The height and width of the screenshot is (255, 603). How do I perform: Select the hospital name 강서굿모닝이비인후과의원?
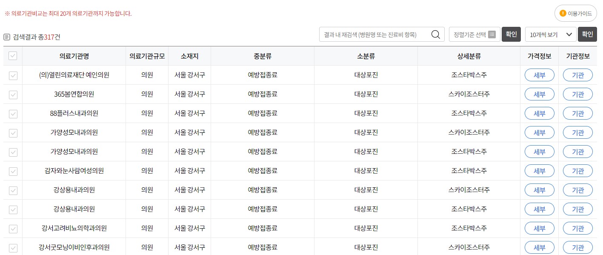(74, 248)
